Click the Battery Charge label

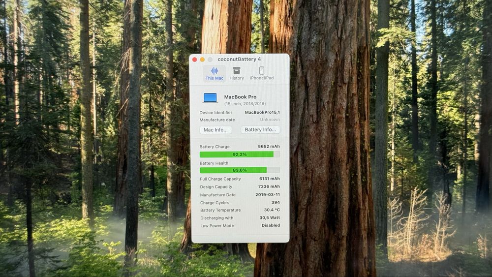coord(215,147)
